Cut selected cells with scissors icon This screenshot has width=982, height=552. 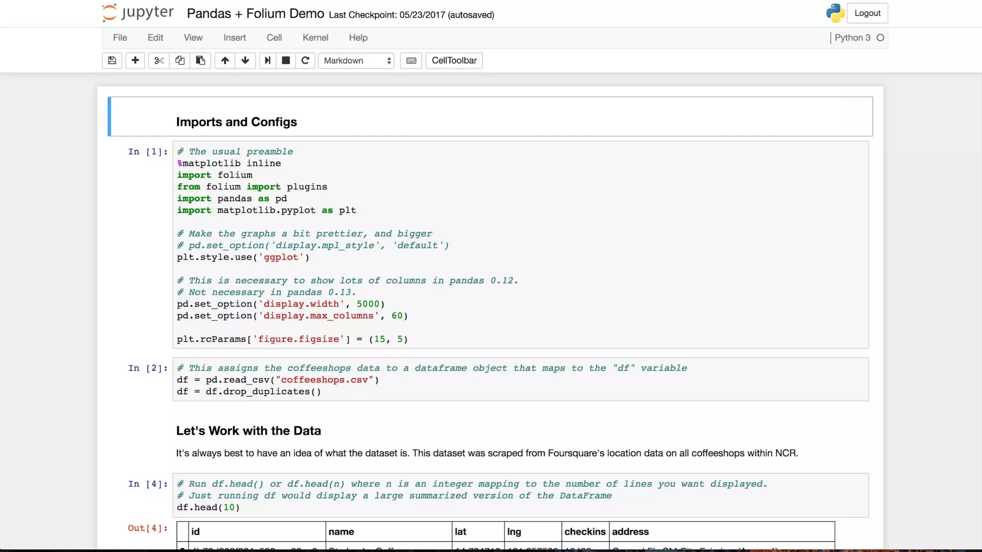pyautogui.click(x=159, y=60)
